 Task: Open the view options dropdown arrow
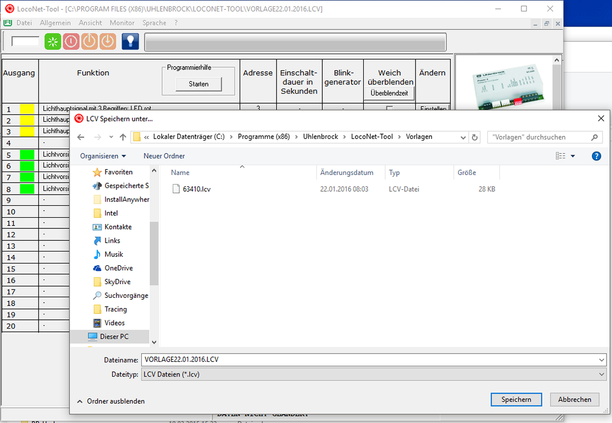click(573, 156)
